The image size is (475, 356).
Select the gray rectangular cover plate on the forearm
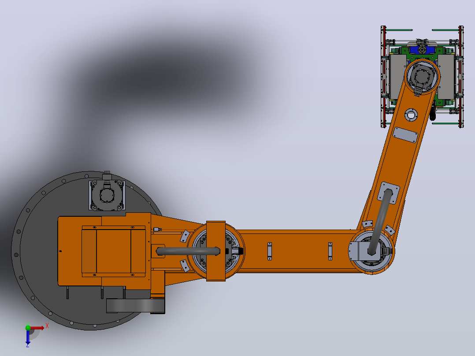[405, 135]
